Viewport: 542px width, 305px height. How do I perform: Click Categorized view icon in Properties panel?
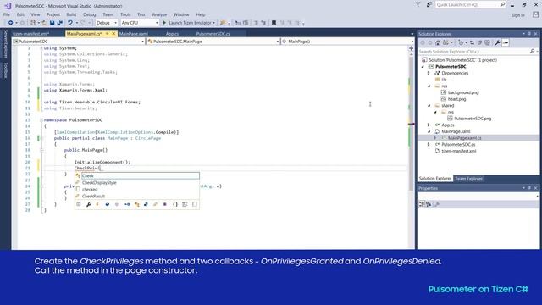(x=422, y=204)
